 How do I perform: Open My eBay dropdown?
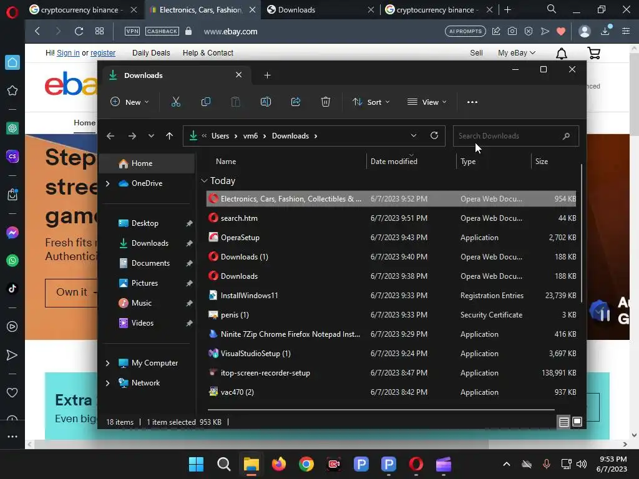point(516,53)
